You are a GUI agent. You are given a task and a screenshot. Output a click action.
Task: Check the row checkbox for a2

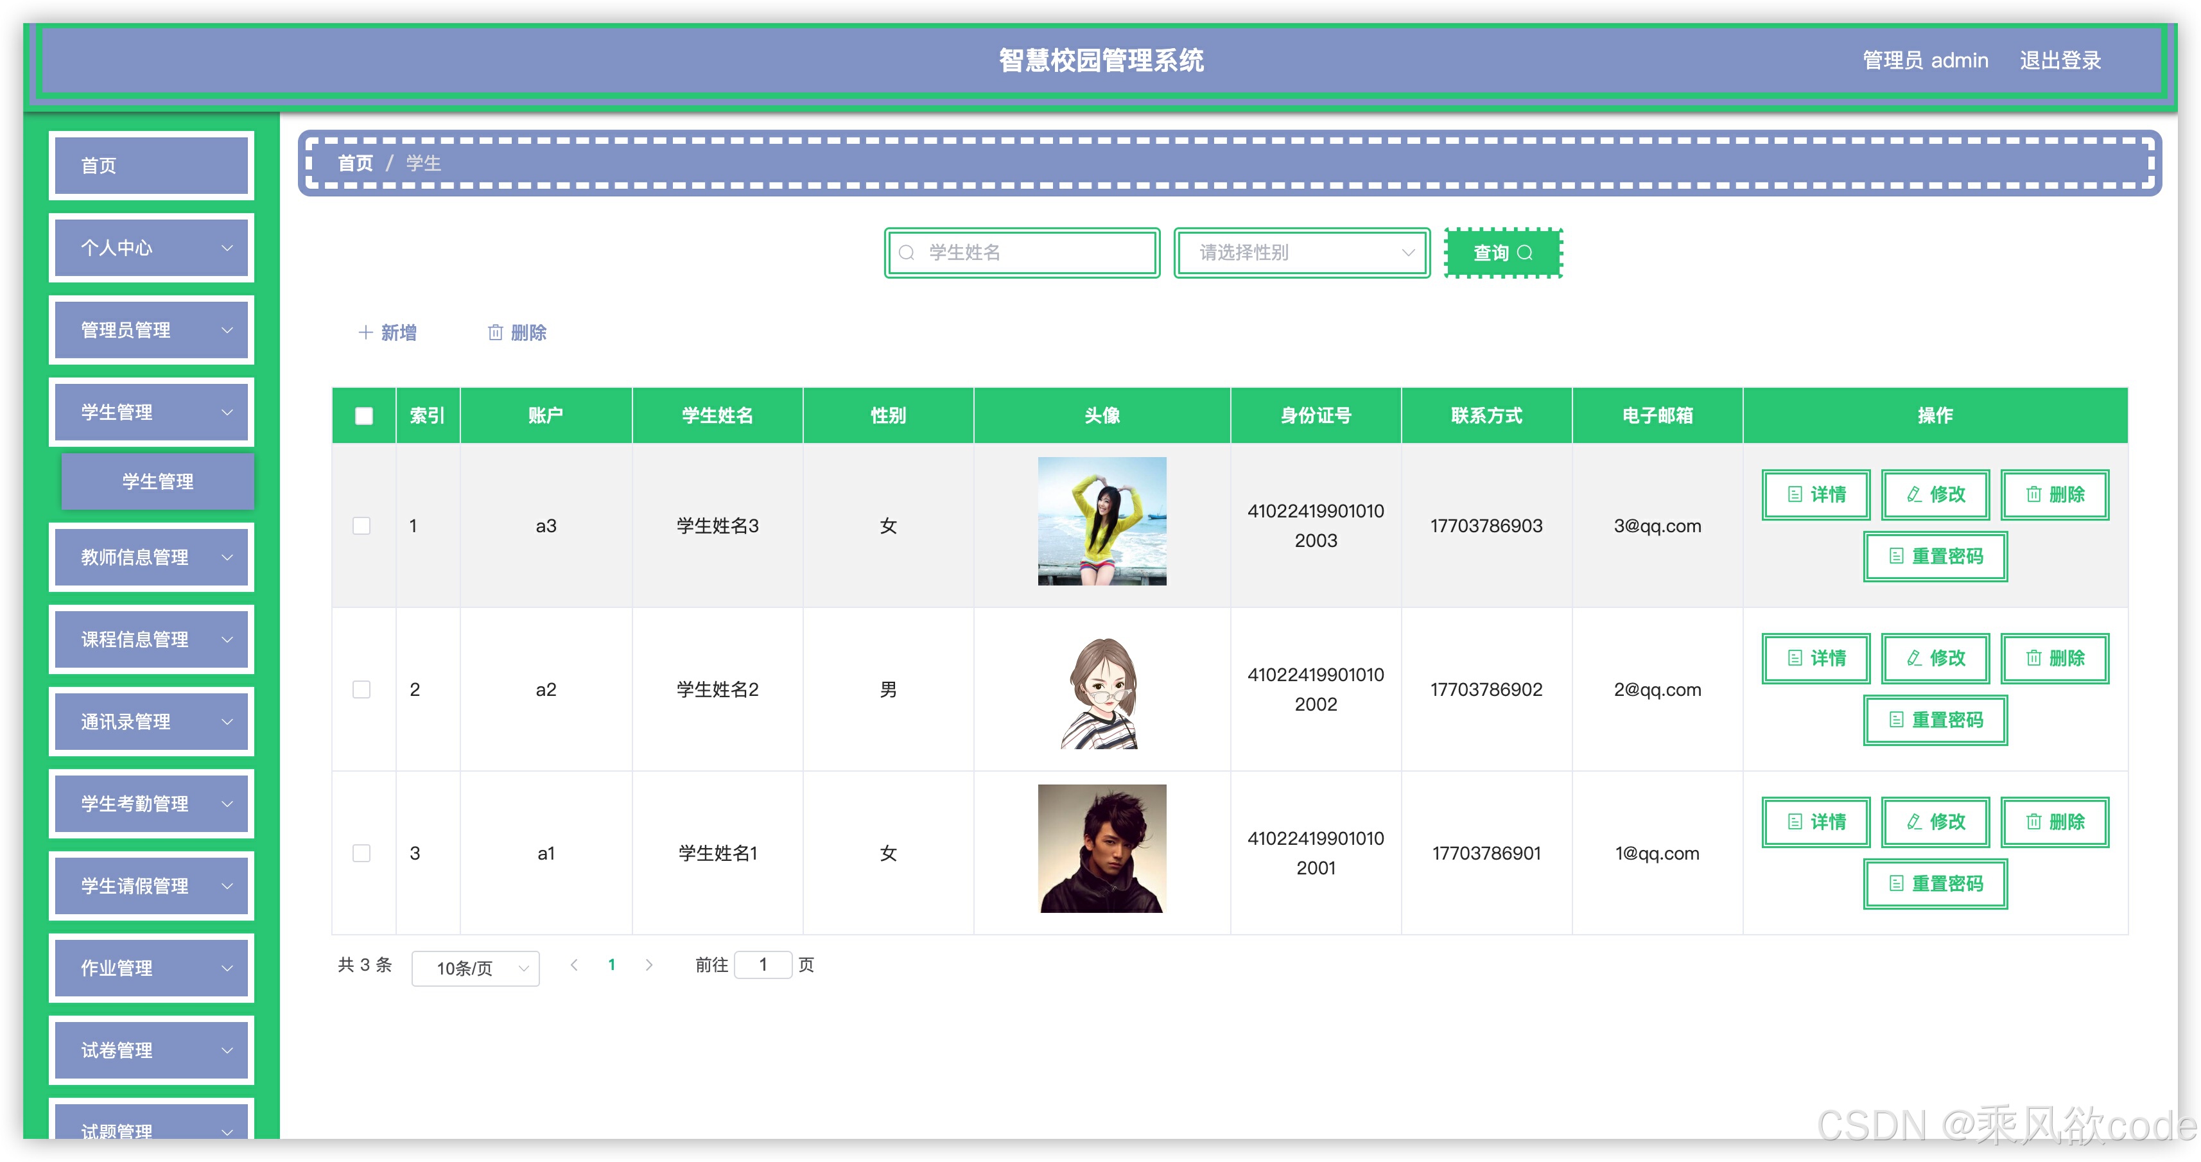tap(361, 689)
